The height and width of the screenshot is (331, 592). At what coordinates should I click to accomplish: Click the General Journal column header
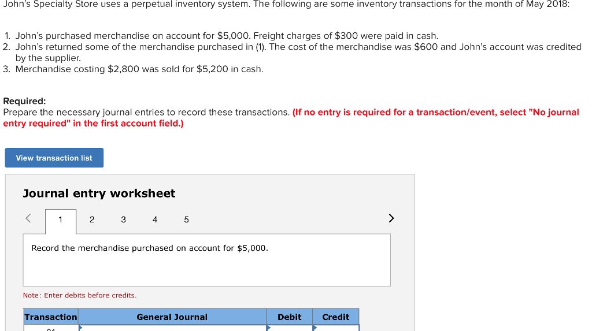click(x=172, y=317)
